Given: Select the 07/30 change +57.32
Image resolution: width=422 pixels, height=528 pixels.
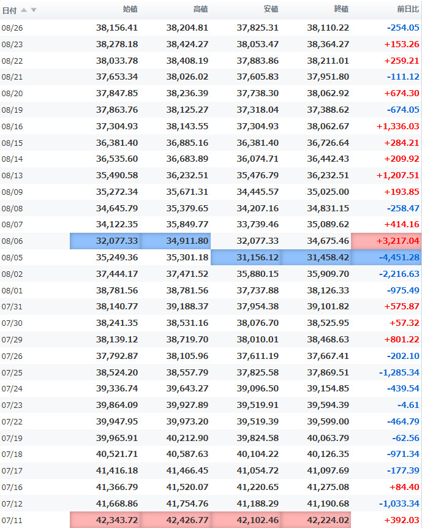Looking at the screenshot, I should 404,323.
